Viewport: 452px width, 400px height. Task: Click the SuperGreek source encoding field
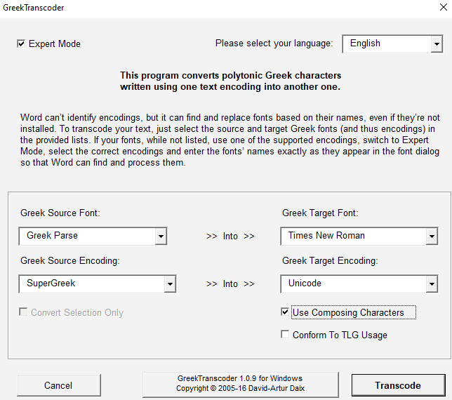coord(91,284)
